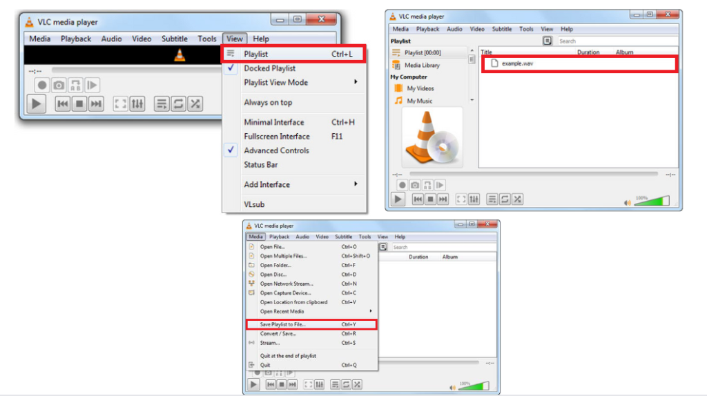Viewport: 707px width, 396px height.
Task: Select Open Disc... entry
Action: [311, 275]
